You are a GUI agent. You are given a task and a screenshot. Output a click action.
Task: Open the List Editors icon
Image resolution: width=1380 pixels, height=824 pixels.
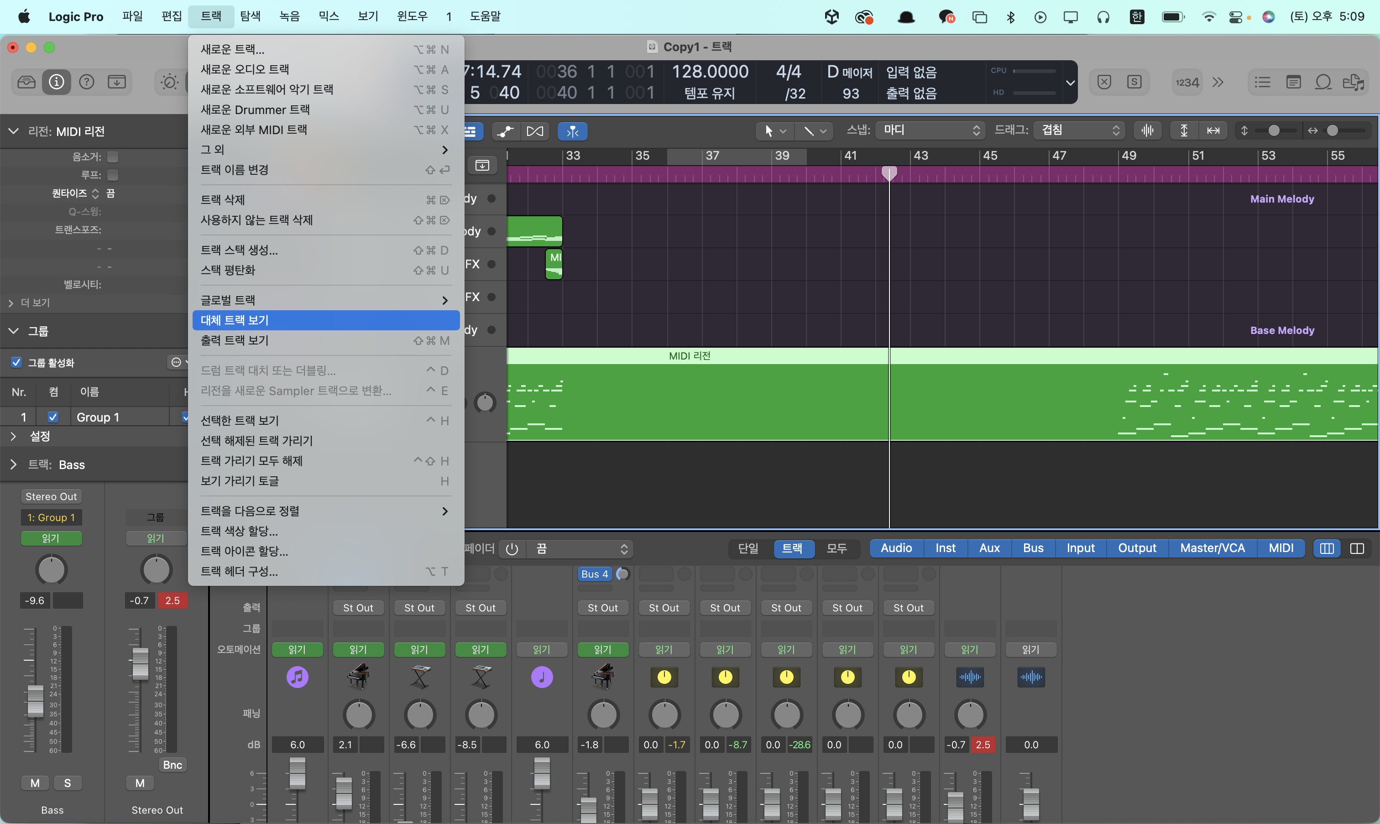pyautogui.click(x=1262, y=82)
